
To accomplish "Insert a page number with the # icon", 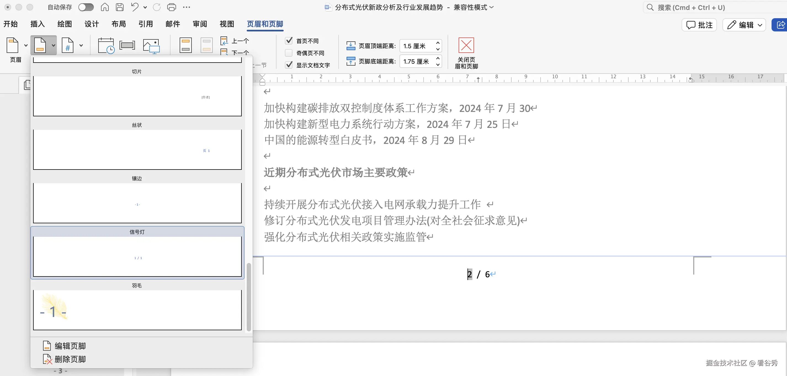I will point(68,45).
